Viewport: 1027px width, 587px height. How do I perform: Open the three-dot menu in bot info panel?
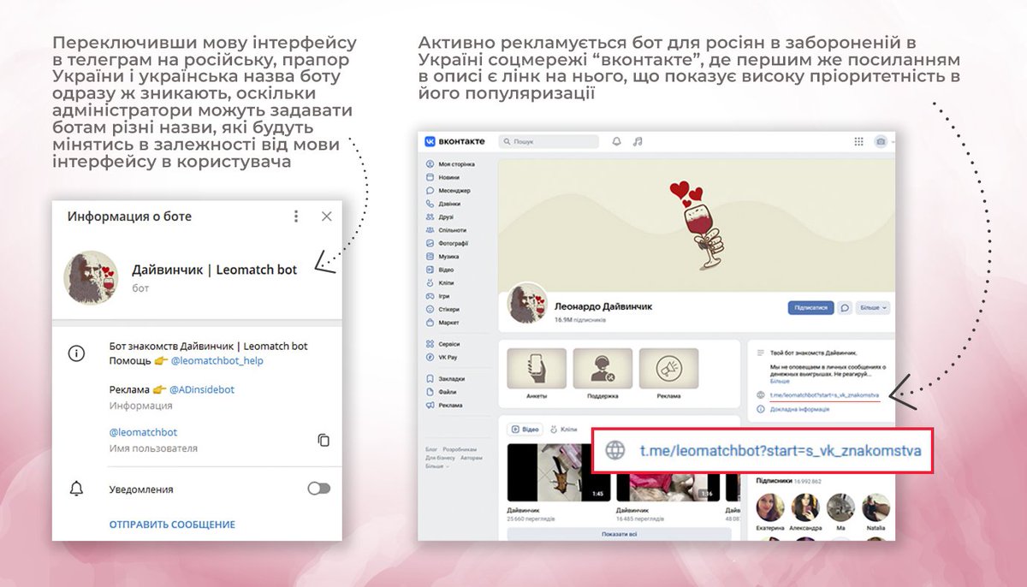coord(296,216)
